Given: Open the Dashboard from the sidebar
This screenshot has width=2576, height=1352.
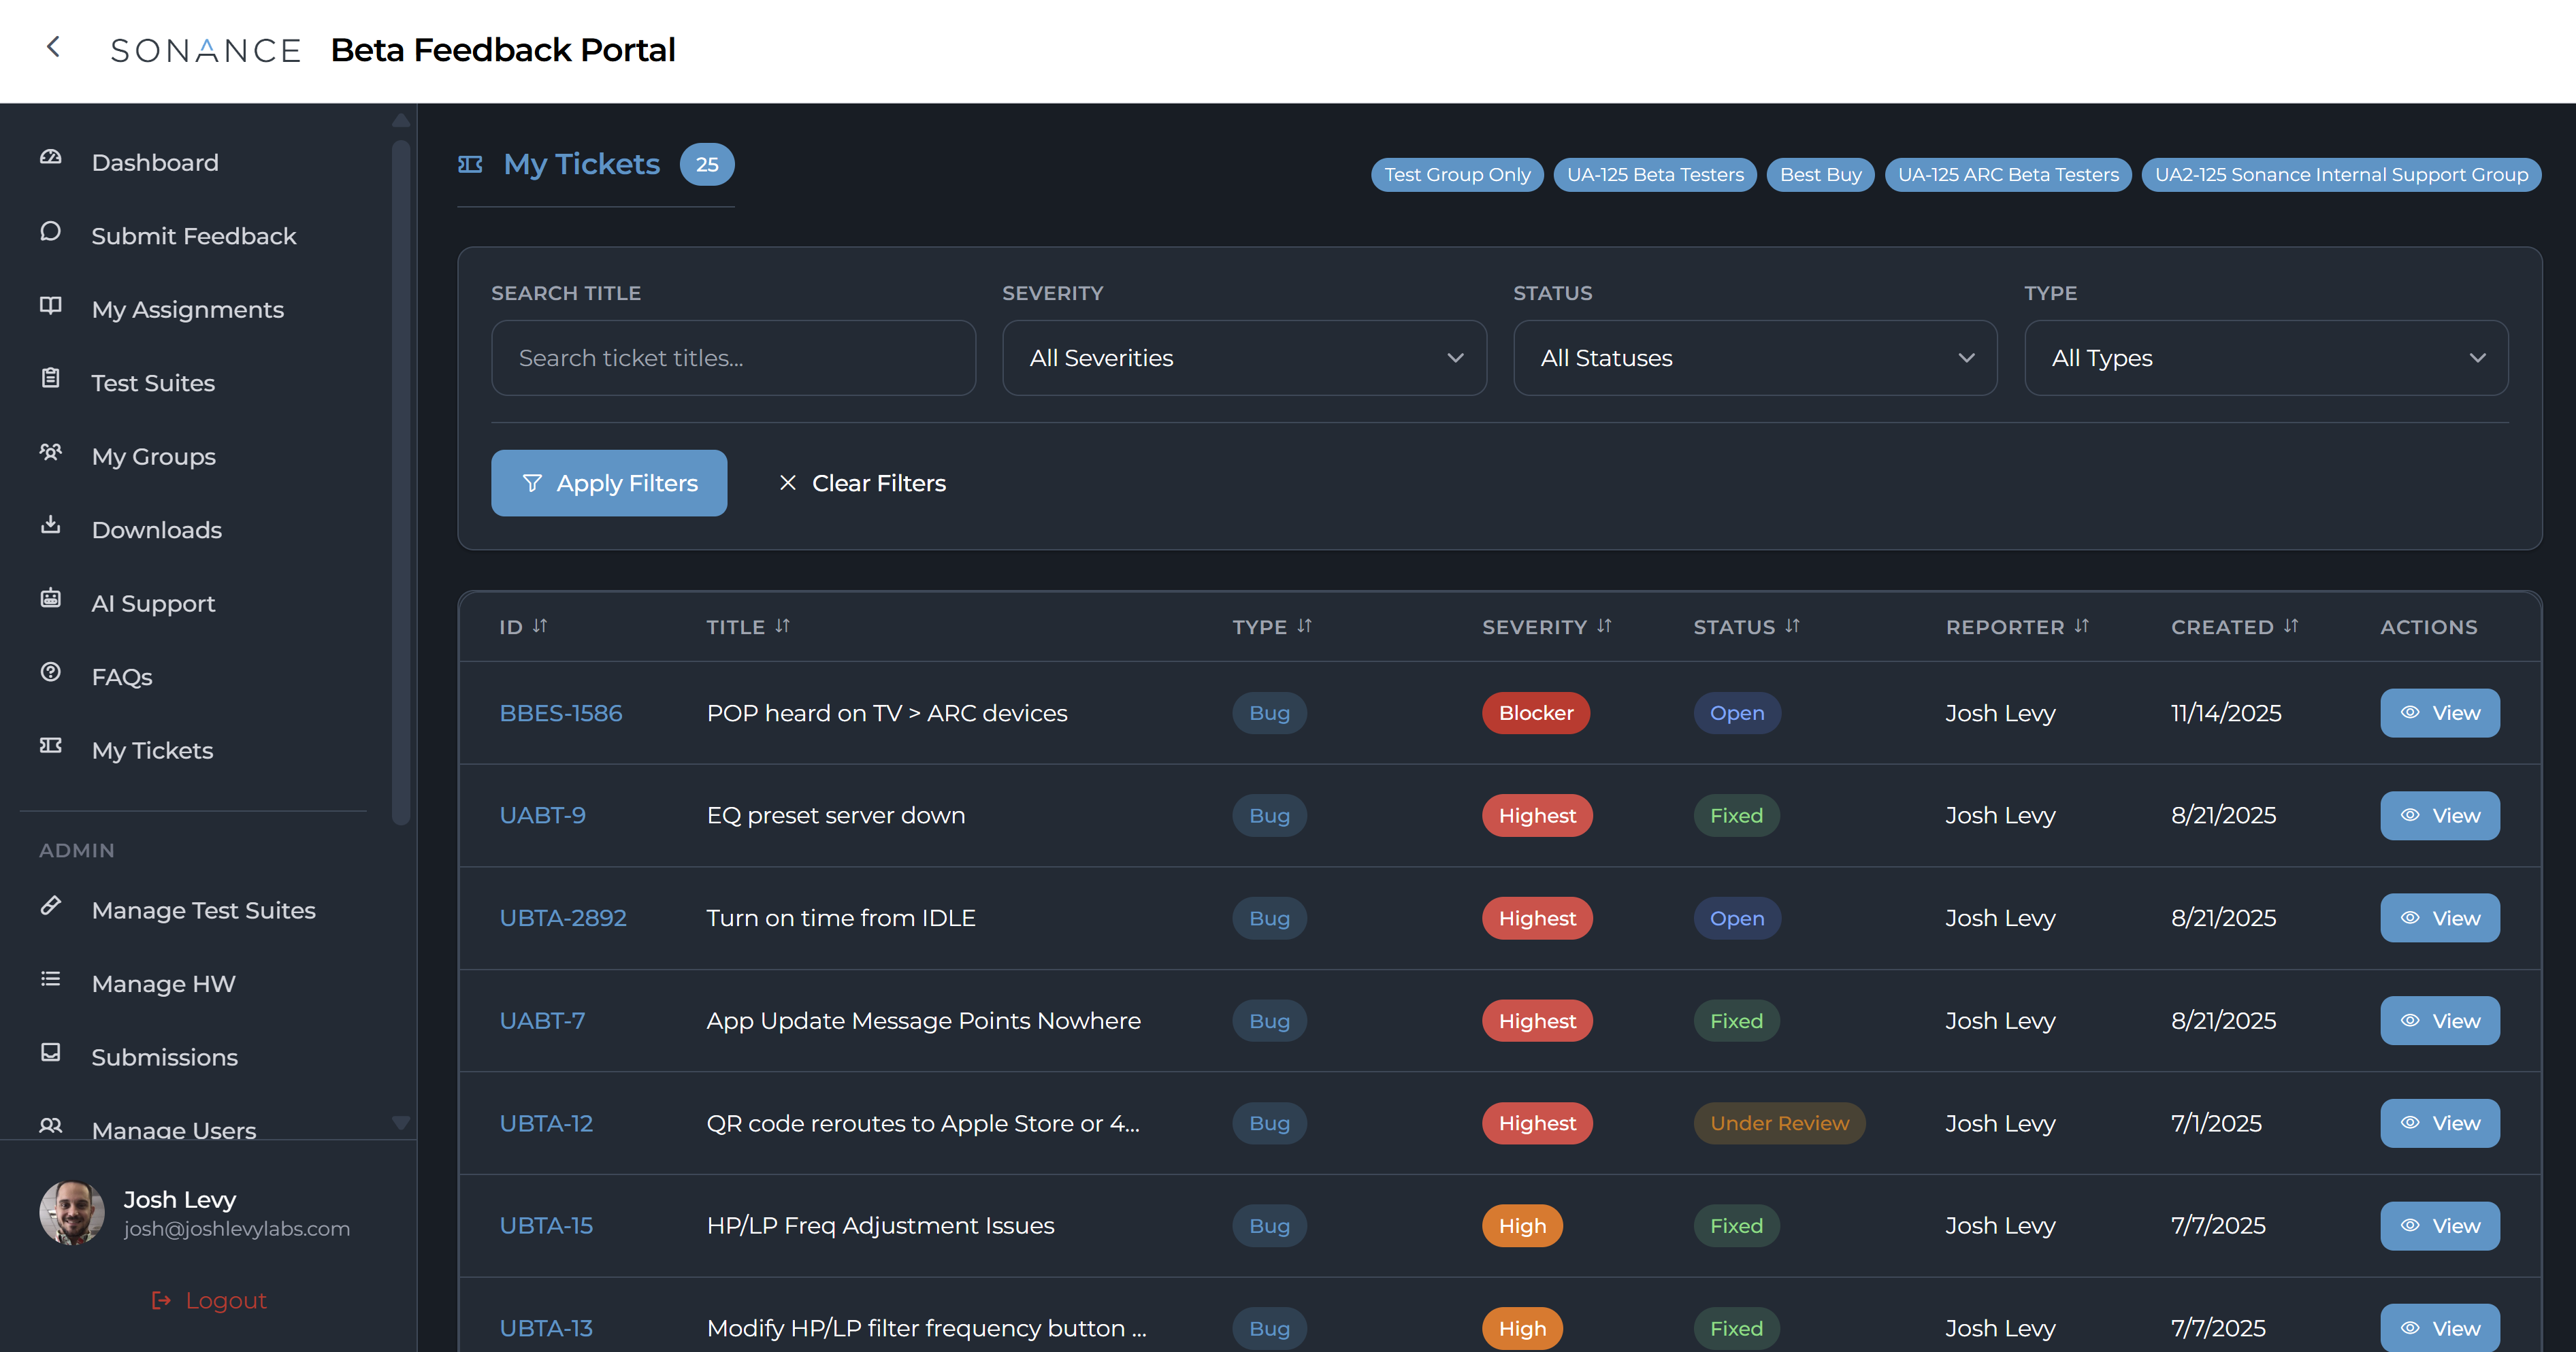Looking at the screenshot, I should coord(155,161).
